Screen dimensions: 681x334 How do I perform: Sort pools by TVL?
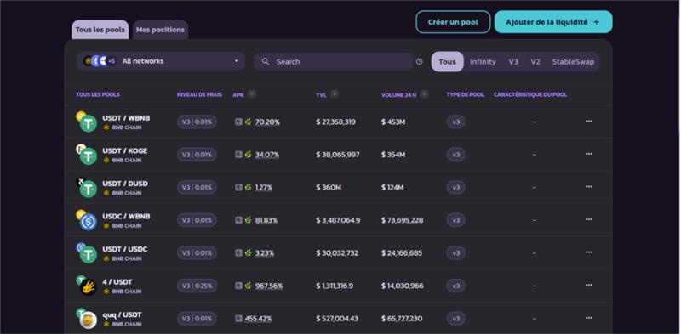334,94
